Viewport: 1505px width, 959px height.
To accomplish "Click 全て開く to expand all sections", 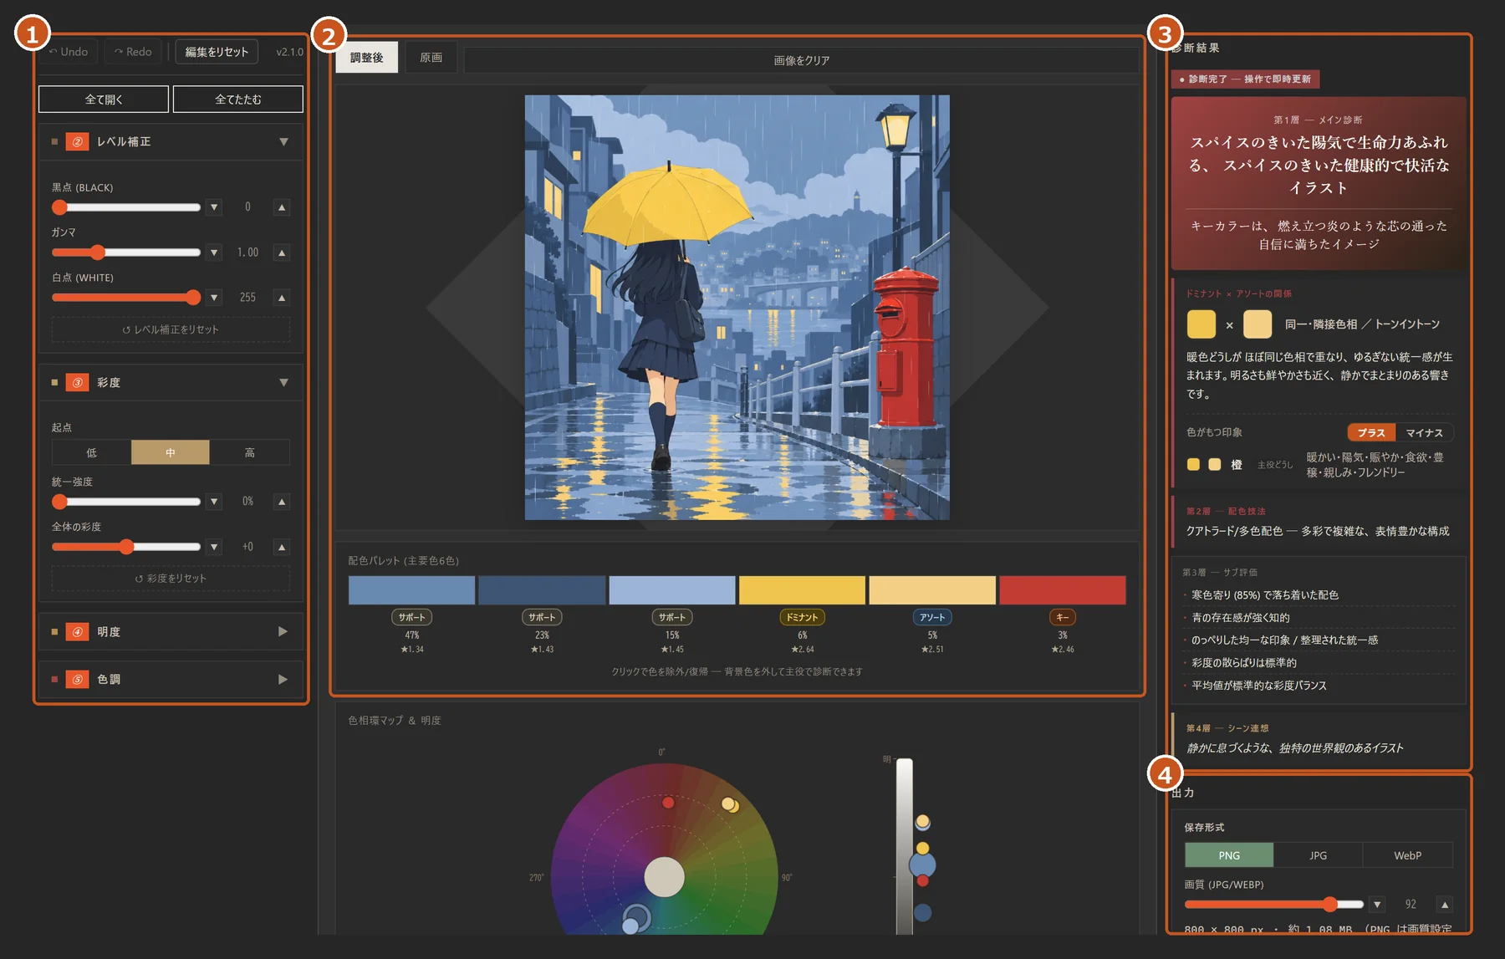I will [x=104, y=99].
